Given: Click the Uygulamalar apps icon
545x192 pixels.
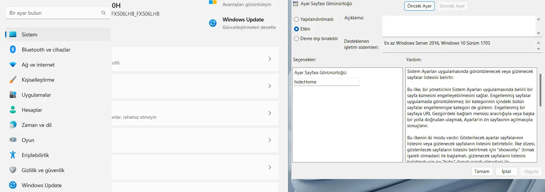Looking at the screenshot, I should pos(13,95).
